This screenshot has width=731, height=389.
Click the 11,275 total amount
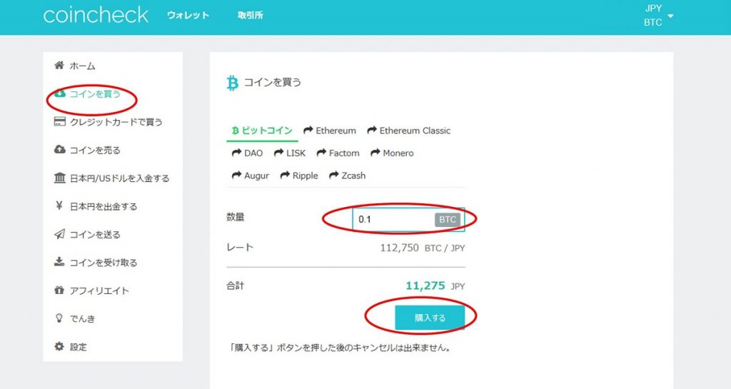pyautogui.click(x=425, y=286)
